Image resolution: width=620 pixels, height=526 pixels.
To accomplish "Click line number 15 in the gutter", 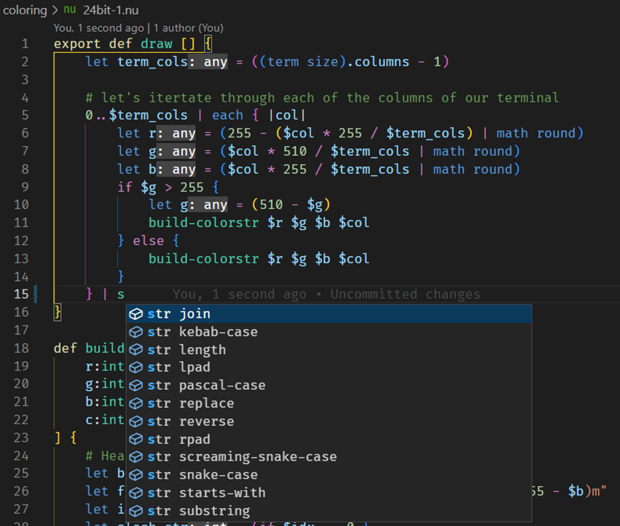I will 21,294.
